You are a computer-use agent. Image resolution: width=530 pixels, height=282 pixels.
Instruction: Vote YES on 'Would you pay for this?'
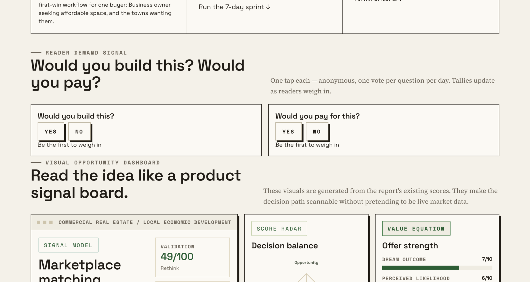(288, 132)
